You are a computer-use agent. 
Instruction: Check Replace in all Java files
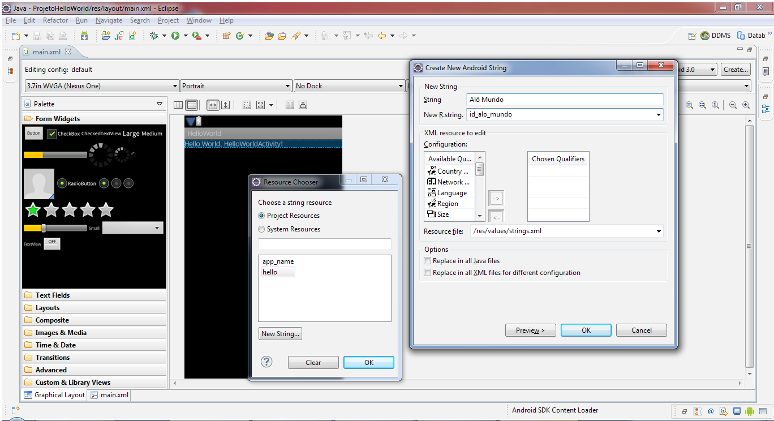tap(428, 261)
